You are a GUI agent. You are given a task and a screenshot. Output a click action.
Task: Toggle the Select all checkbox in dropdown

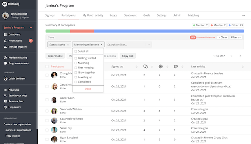(x=76, y=51)
